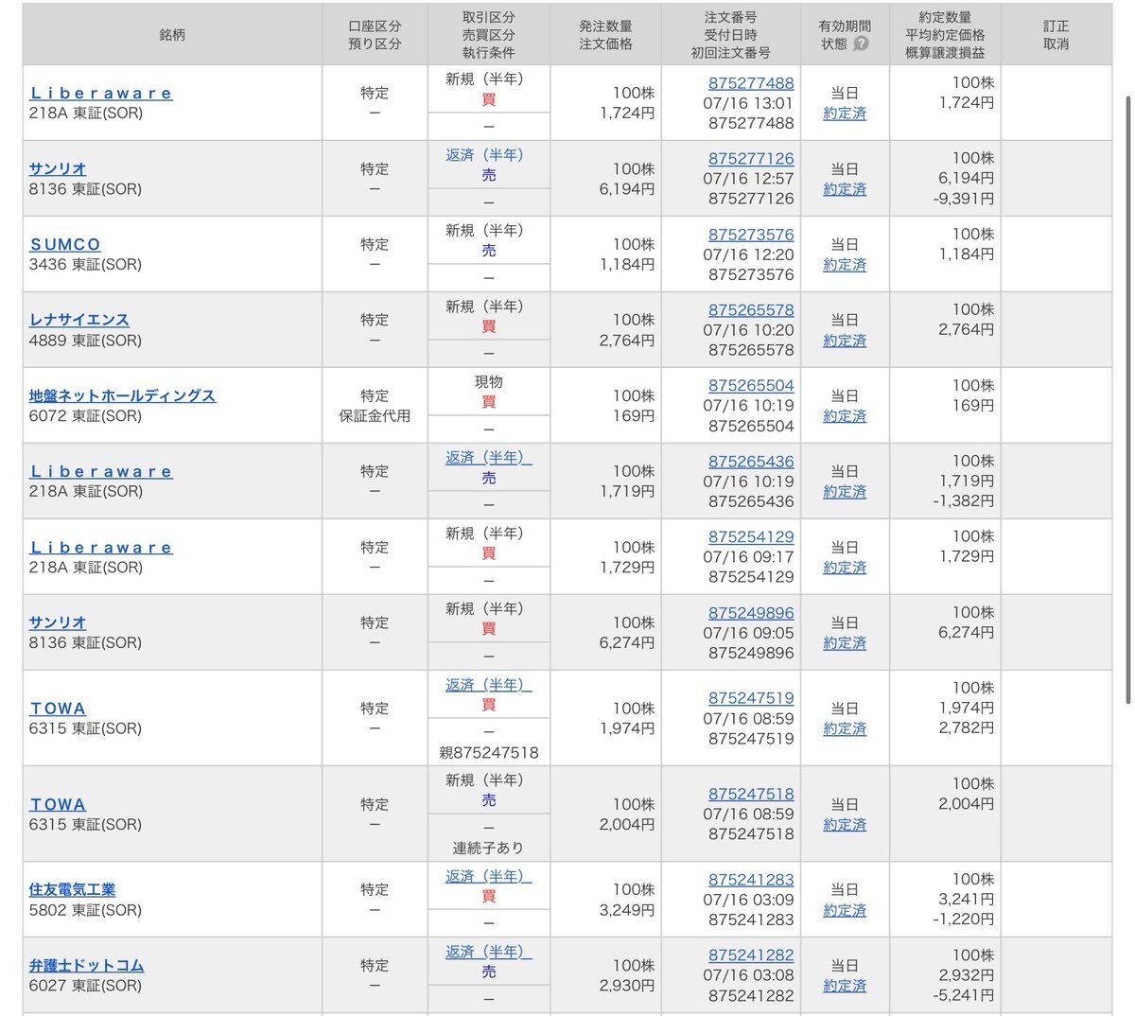Click the 3436 東証(SOR) code text

(85, 264)
